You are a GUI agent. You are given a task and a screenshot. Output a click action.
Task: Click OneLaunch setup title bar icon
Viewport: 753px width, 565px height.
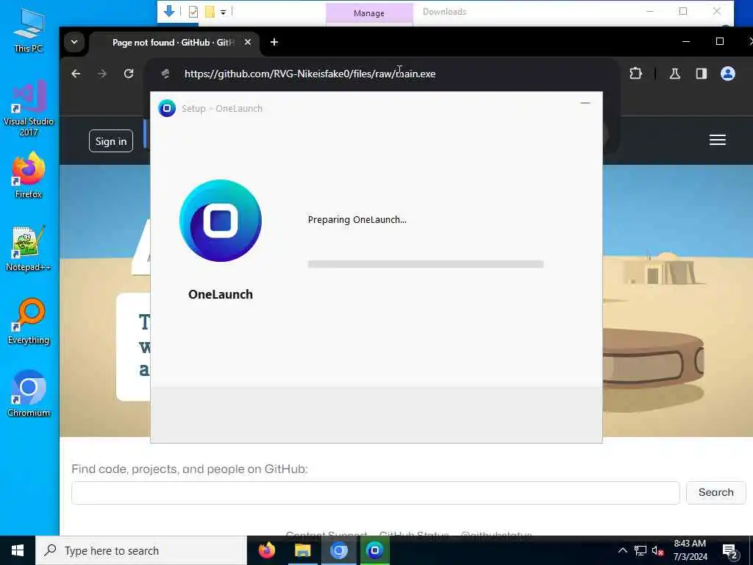click(x=167, y=108)
